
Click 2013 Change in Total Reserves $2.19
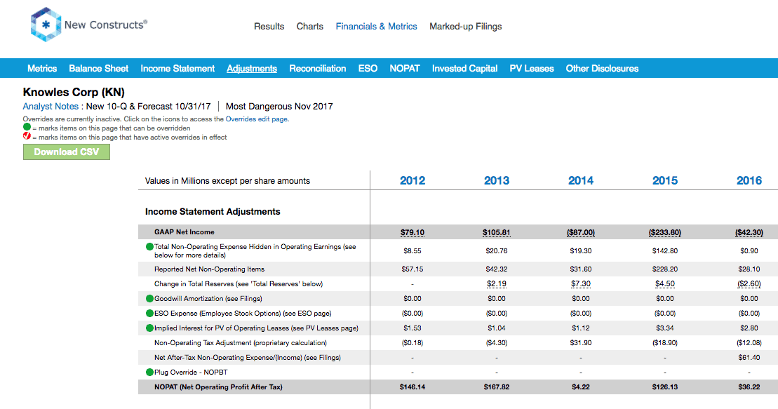tap(497, 284)
